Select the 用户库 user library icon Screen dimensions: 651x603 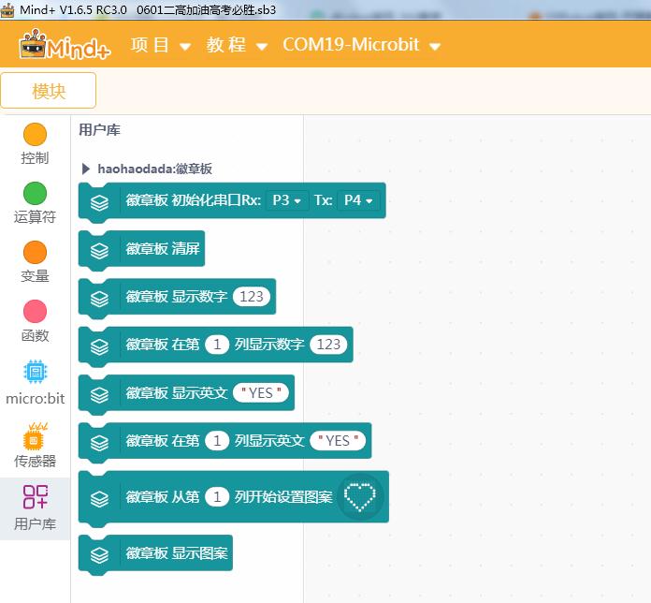[x=36, y=496]
